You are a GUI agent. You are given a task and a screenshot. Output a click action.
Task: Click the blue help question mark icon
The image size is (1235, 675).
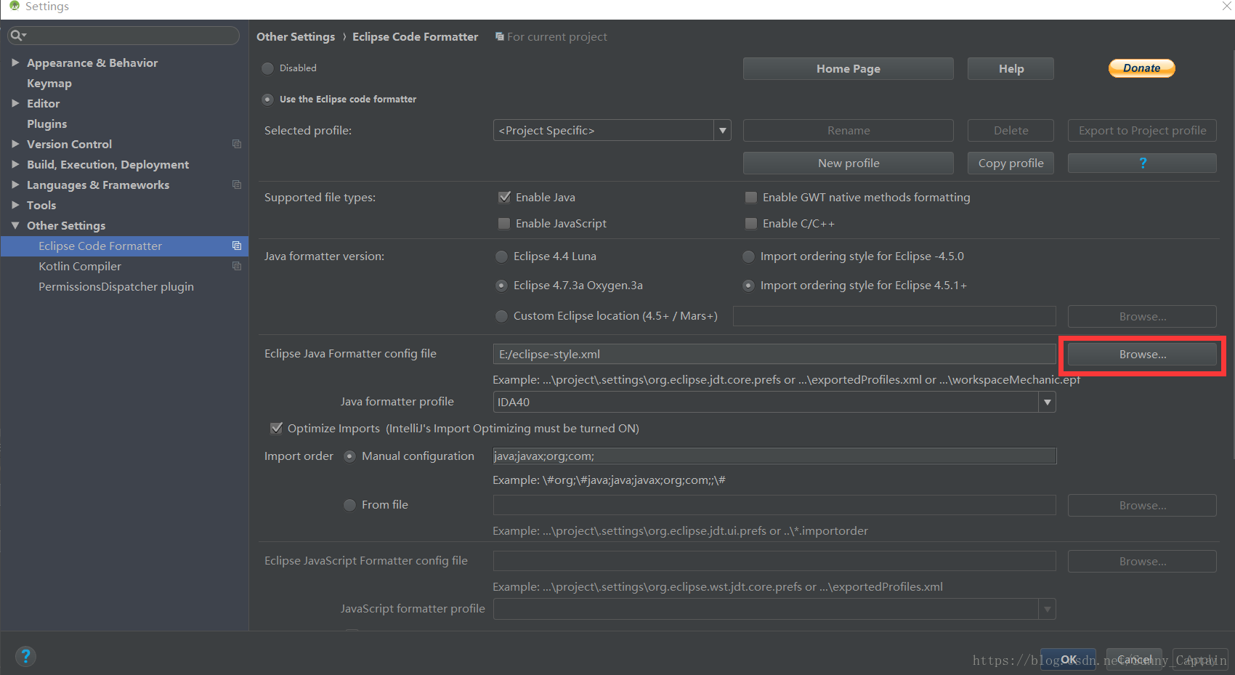coord(25,656)
